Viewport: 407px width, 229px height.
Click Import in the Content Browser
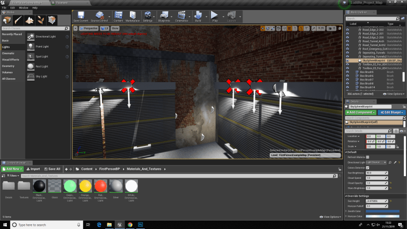pos(33,169)
